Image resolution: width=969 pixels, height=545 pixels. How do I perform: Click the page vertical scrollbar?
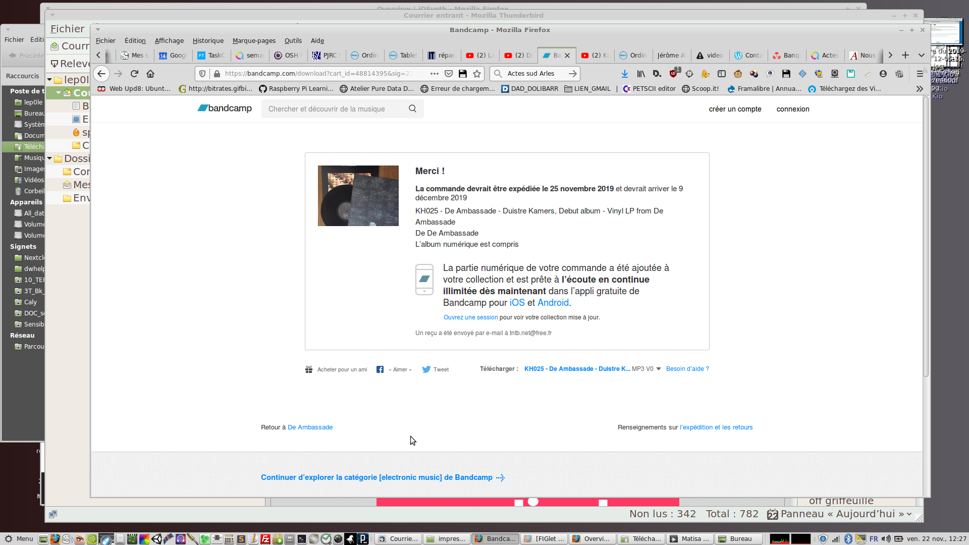coord(926,237)
